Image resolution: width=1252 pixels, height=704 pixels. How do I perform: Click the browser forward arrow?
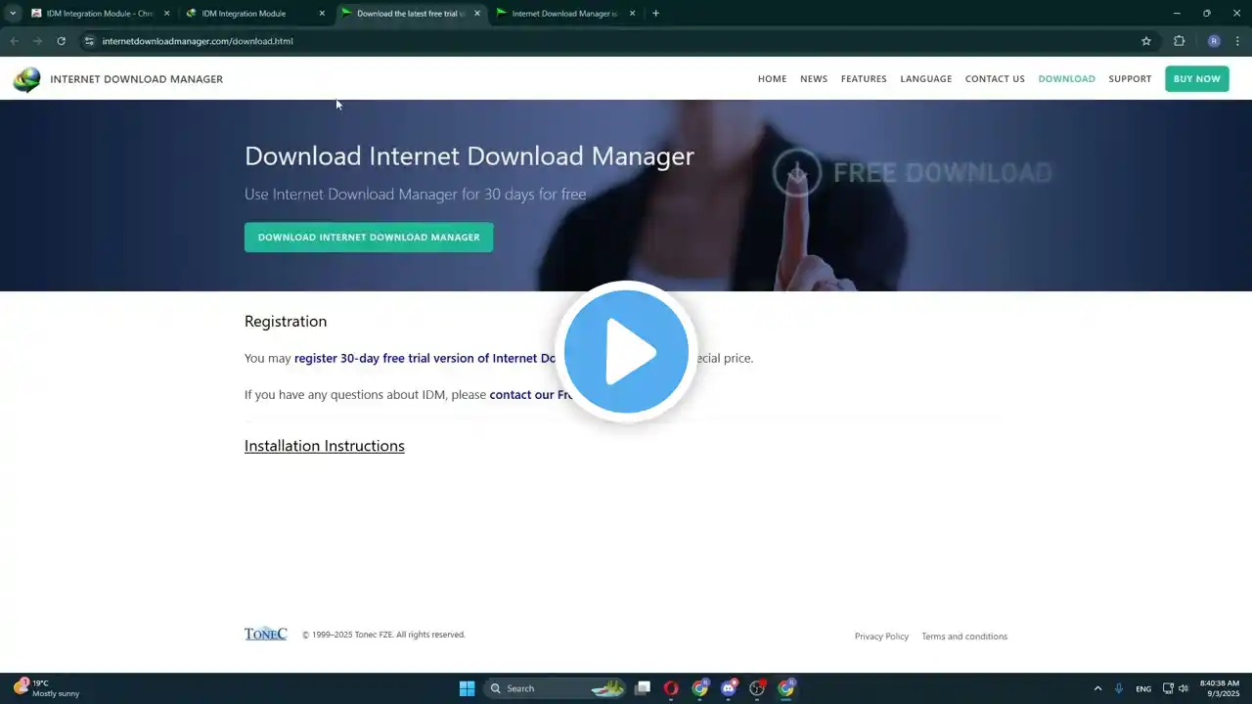(37, 41)
